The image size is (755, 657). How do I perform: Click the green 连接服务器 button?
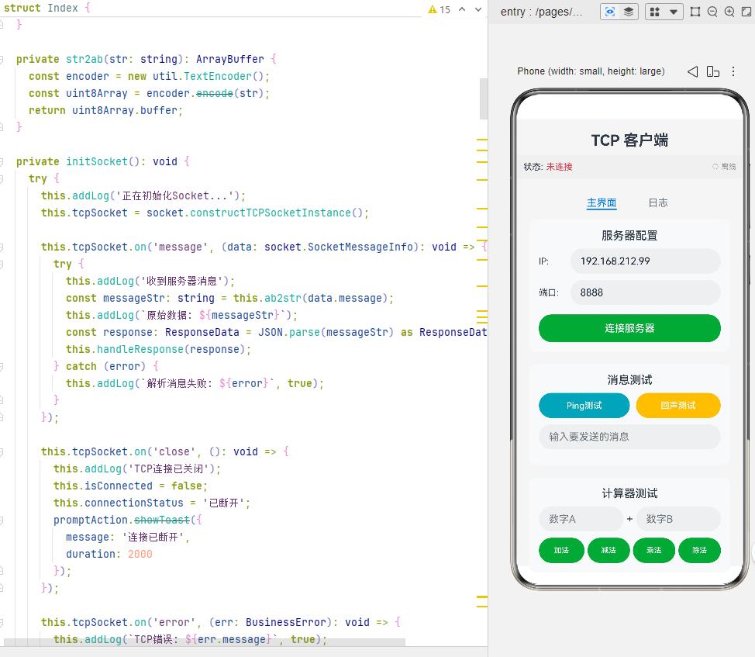coord(629,328)
